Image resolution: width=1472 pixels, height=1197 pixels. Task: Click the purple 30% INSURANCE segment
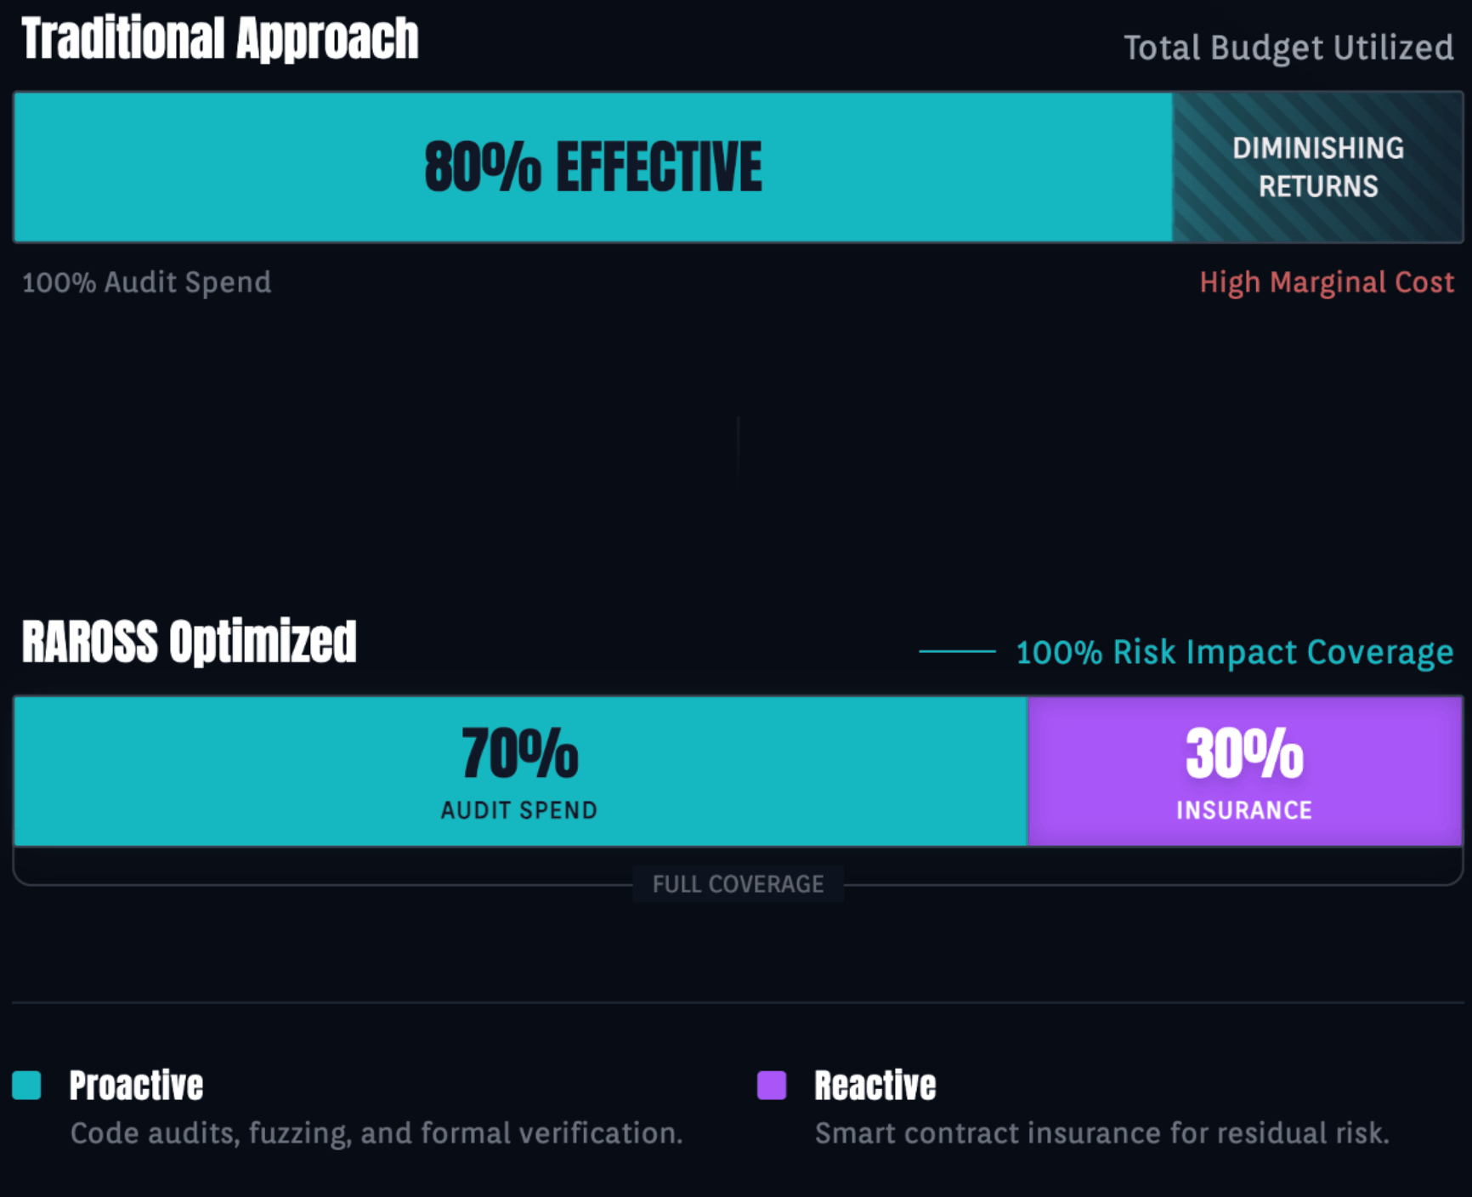[1244, 771]
